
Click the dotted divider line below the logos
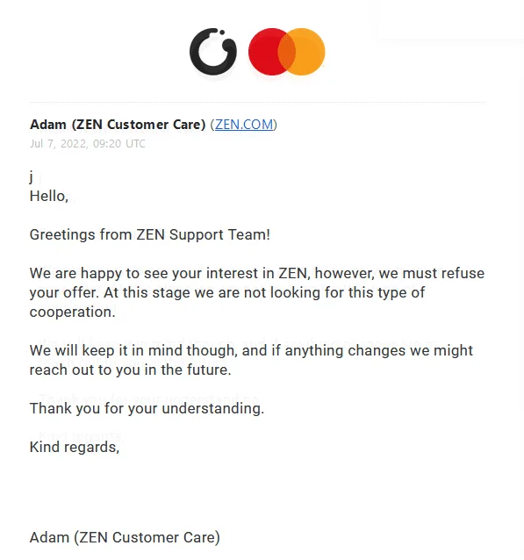pyautogui.click(x=257, y=102)
